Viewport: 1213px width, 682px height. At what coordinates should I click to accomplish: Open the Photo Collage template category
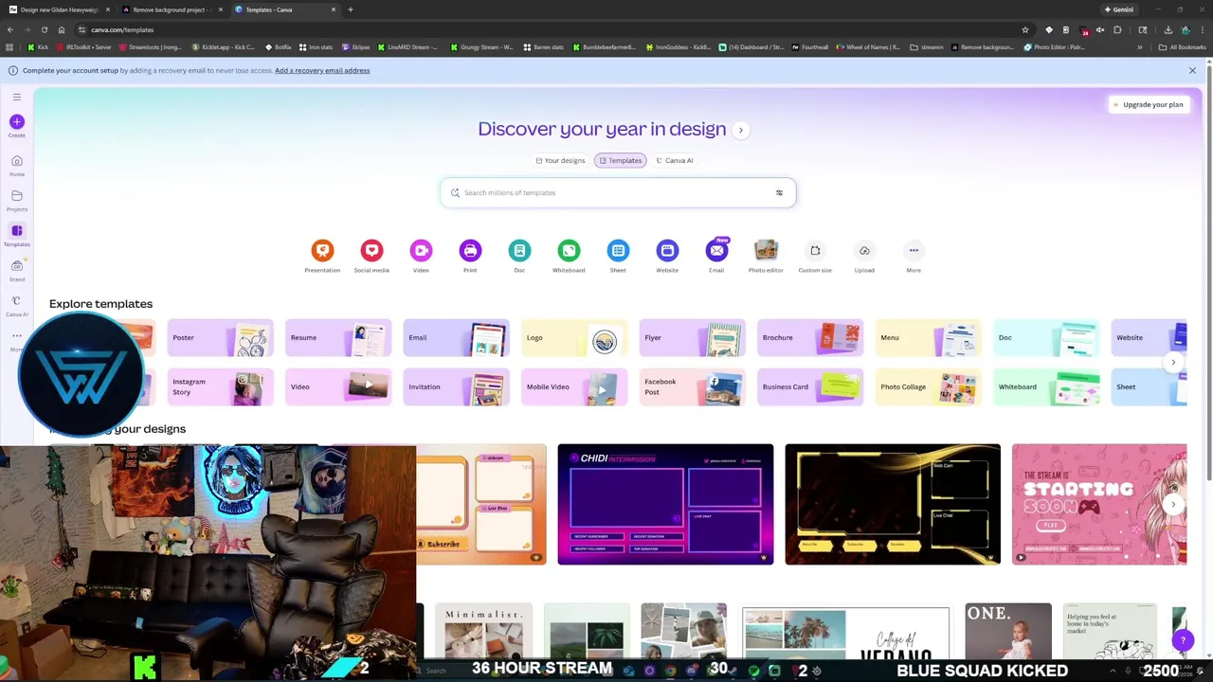coord(928,386)
